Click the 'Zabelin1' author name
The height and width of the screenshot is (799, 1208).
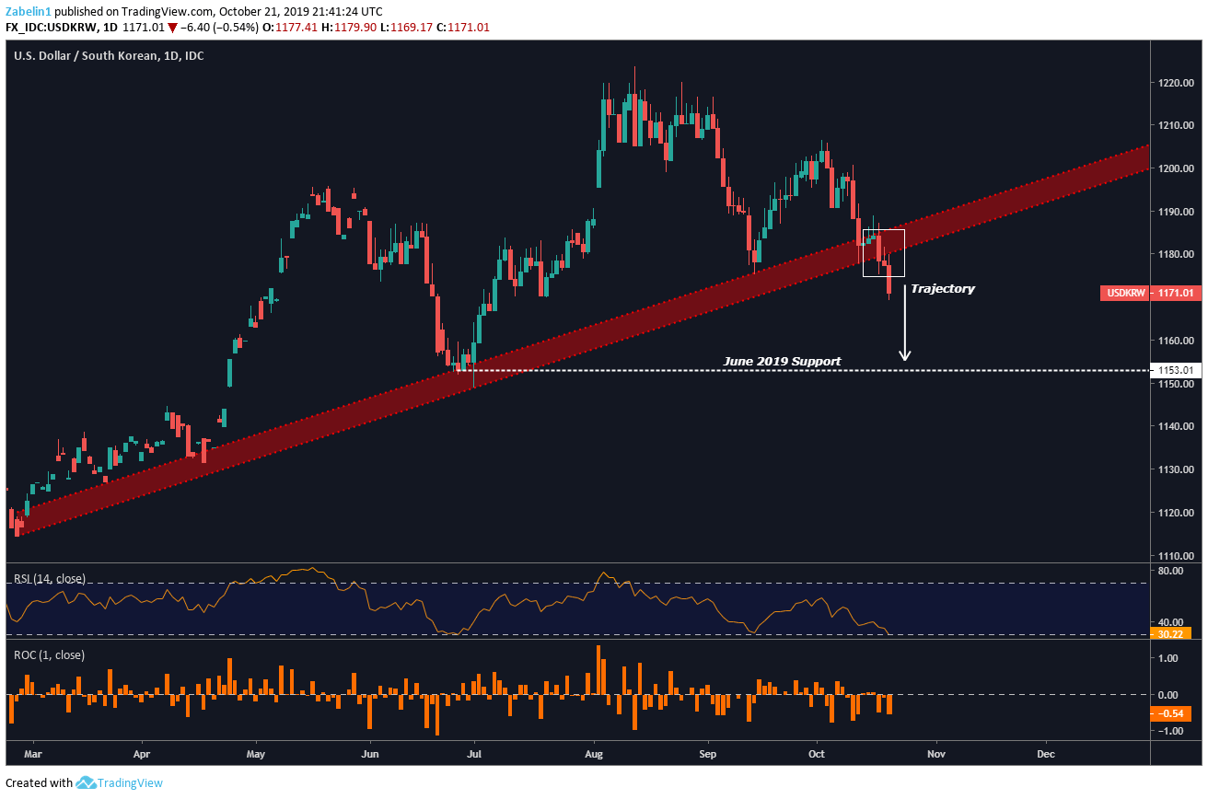pos(27,11)
